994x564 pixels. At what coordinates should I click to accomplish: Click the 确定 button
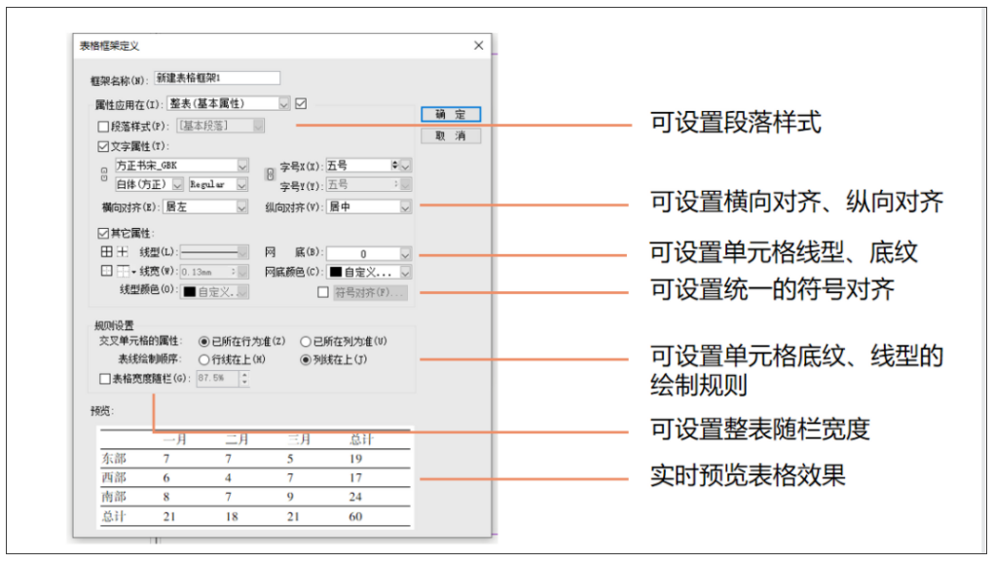pos(451,115)
